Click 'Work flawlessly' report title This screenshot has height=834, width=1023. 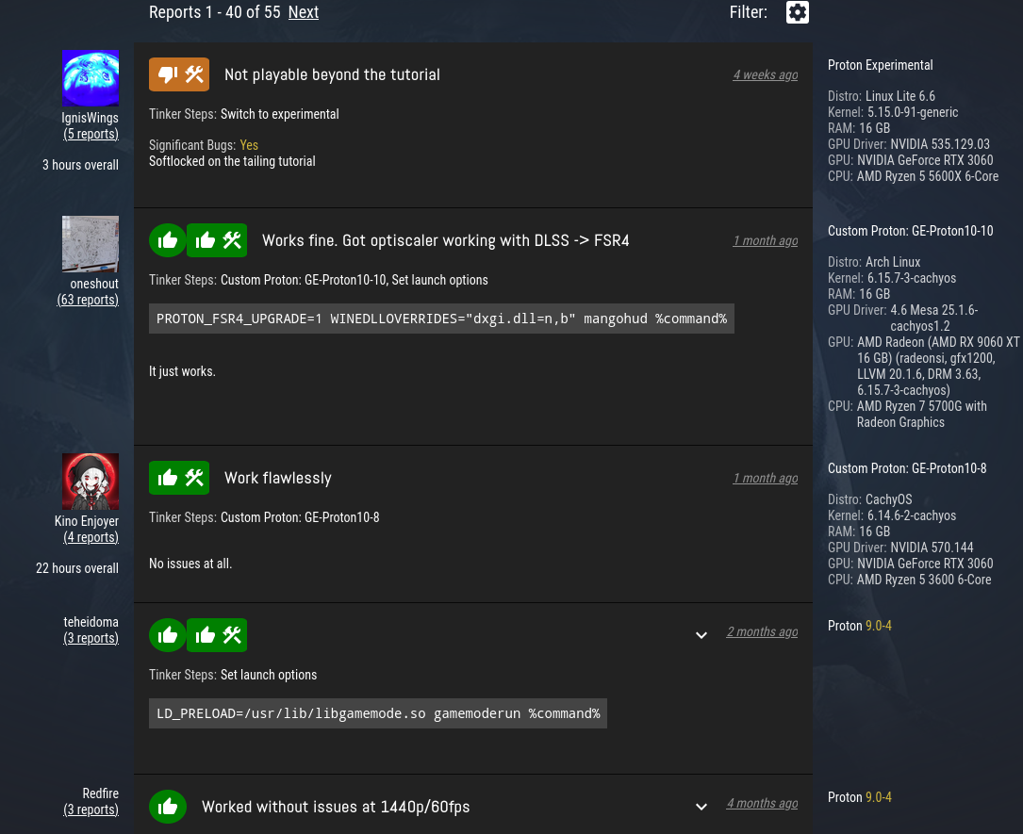tap(278, 478)
